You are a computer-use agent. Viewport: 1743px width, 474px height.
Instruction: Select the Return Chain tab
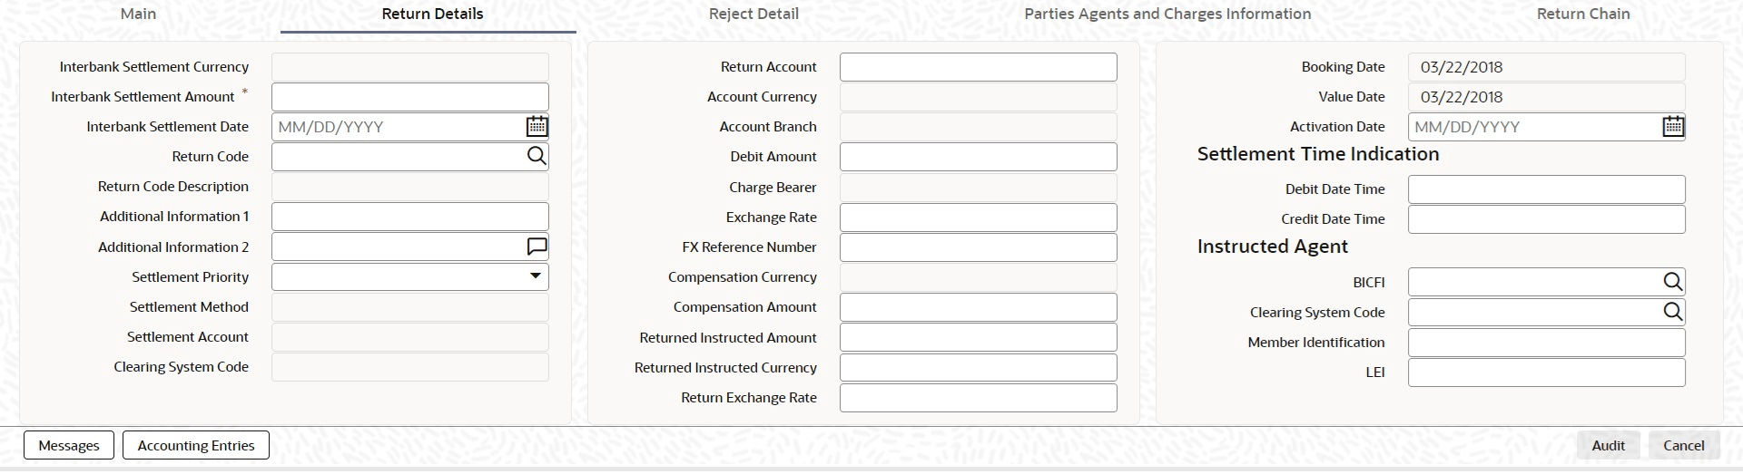[1583, 14]
